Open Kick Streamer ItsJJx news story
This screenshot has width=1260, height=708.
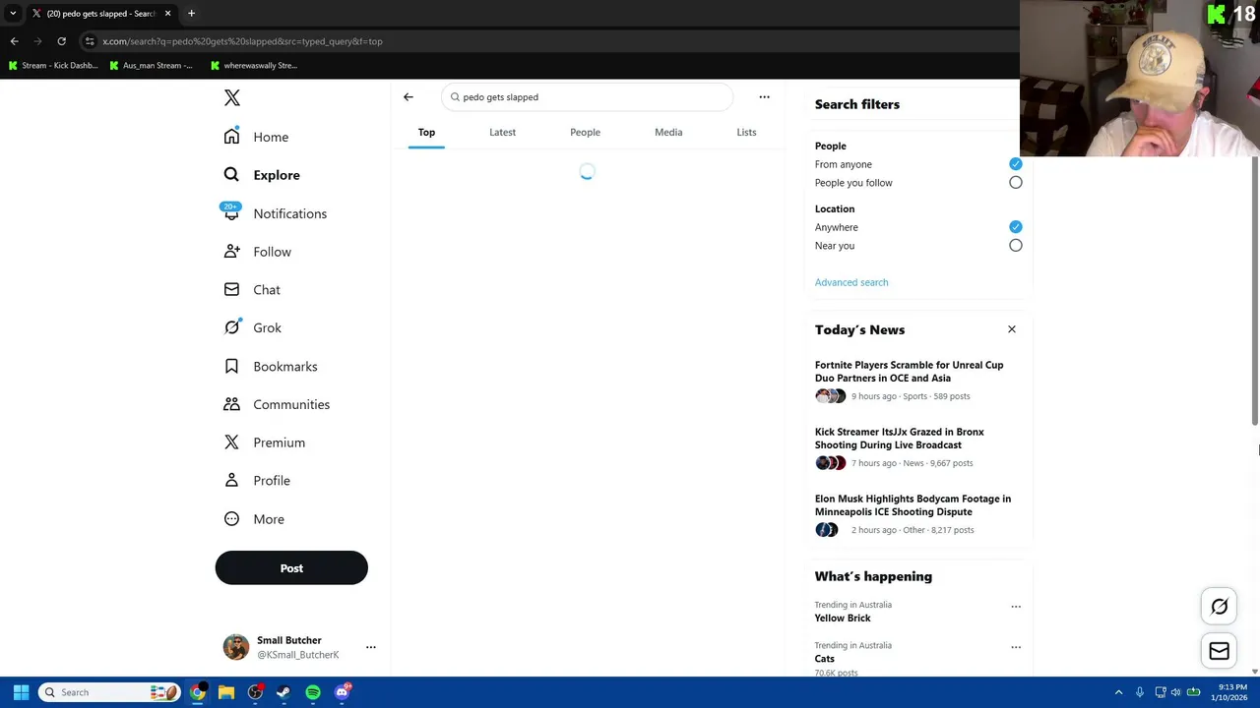coord(900,439)
